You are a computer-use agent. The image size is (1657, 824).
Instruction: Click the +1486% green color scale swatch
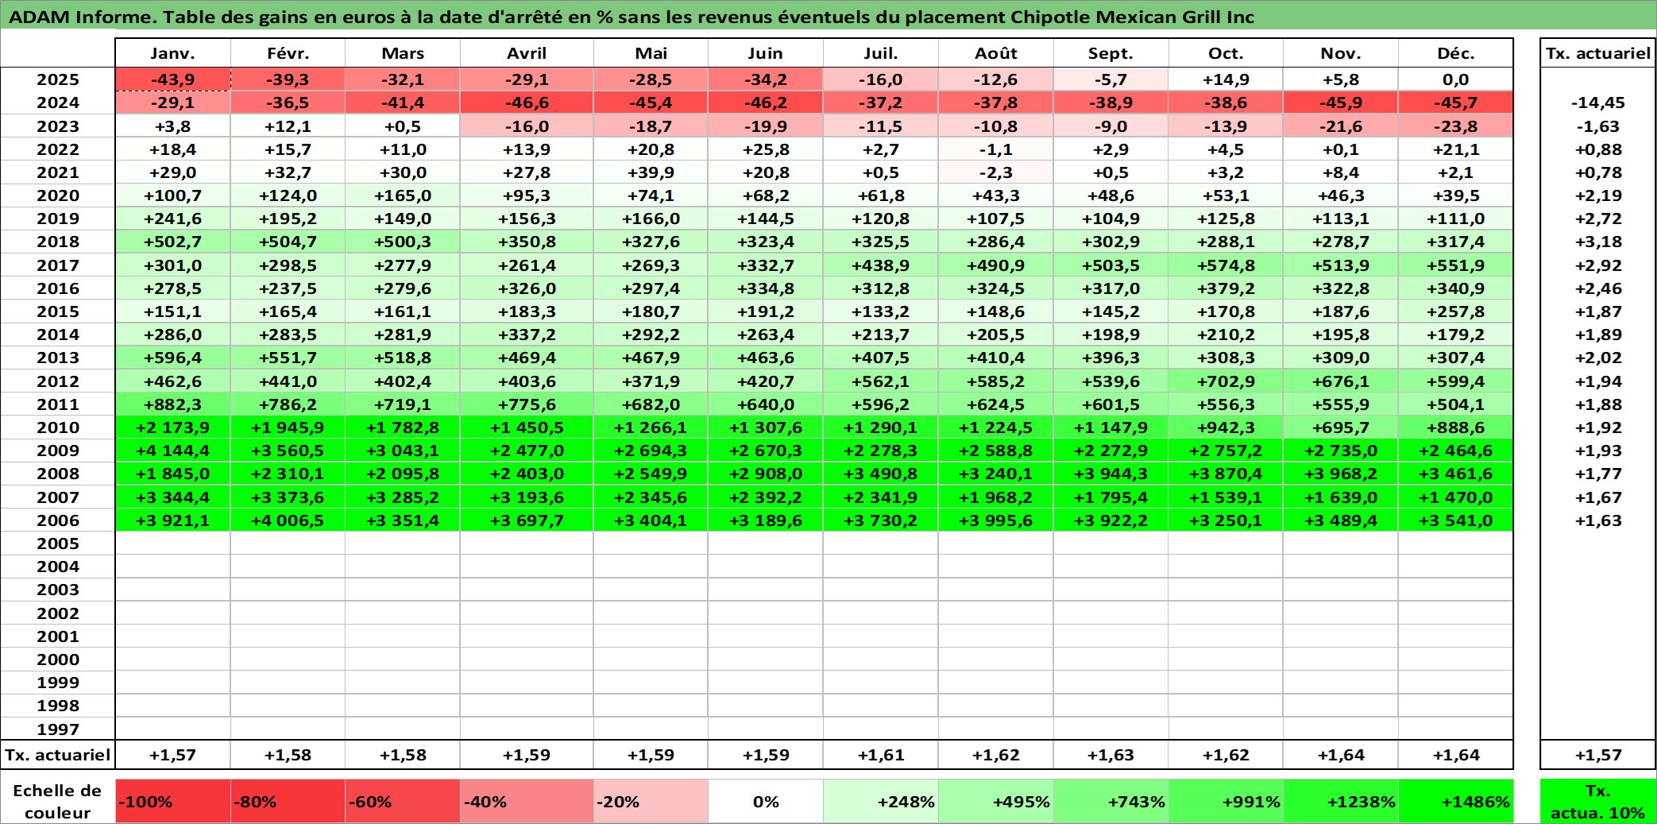click(1455, 801)
